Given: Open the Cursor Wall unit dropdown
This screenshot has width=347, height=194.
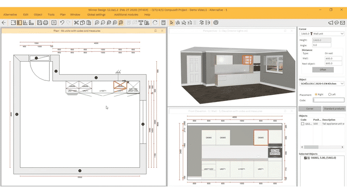Looking at the screenshot, I should coord(341,34).
